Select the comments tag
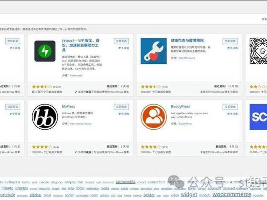Screen dimensions: 267x200 point(126,182)
